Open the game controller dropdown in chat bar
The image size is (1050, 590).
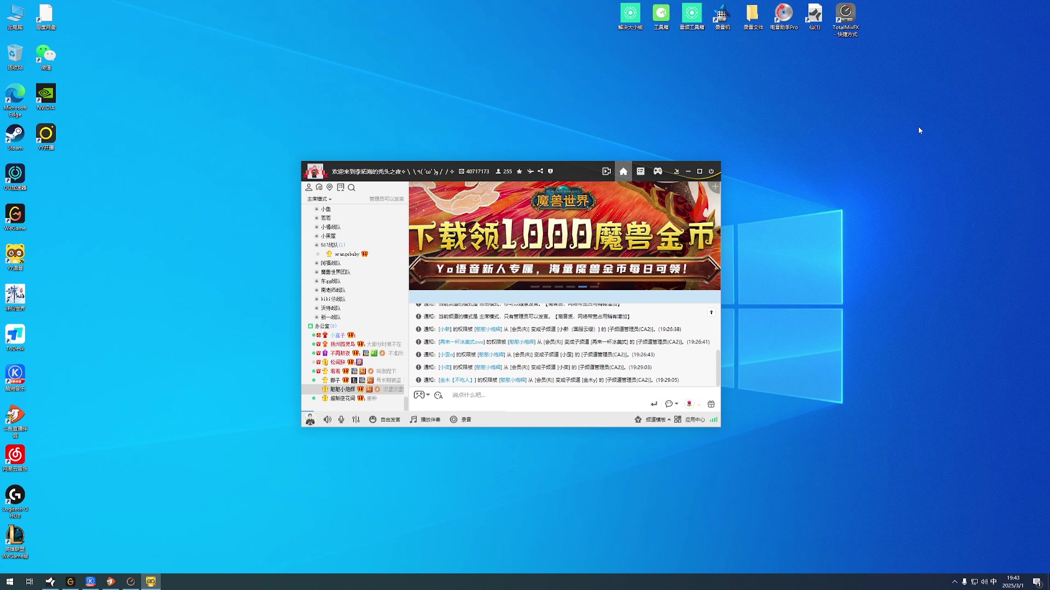(x=422, y=395)
